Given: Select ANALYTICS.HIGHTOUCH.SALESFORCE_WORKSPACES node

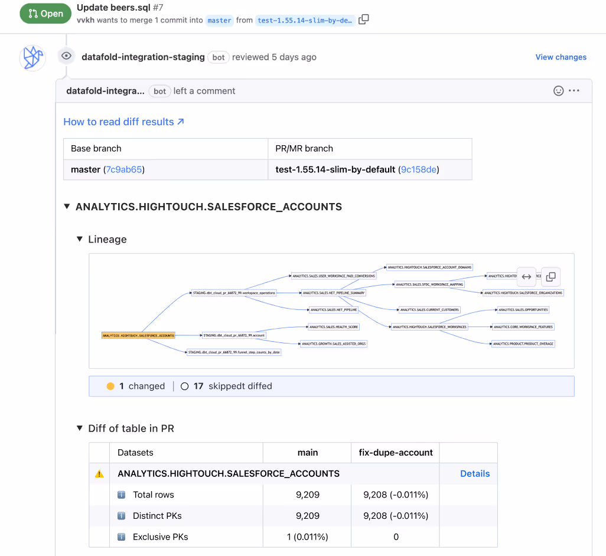Looking at the screenshot, I should point(429,327).
